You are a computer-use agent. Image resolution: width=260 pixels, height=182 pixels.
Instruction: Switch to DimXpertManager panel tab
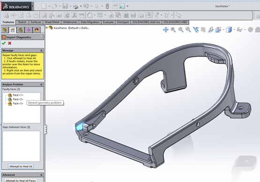(29, 30)
